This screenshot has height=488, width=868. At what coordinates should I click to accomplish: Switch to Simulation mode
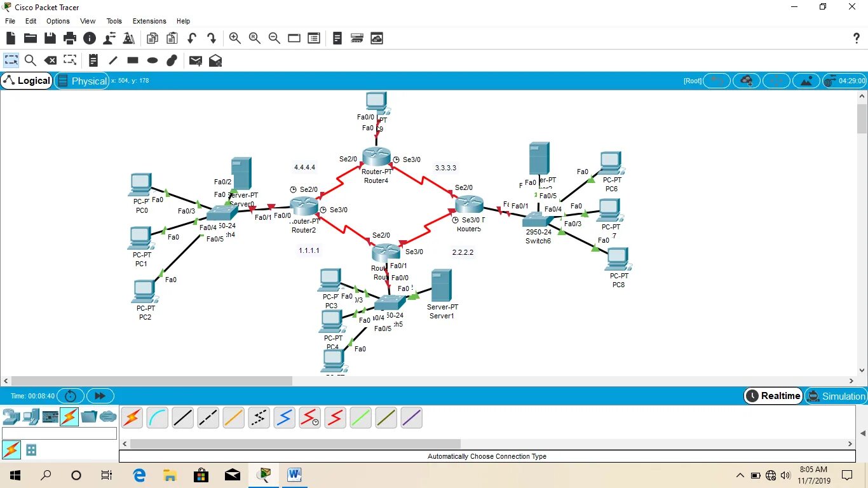[836, 396]
